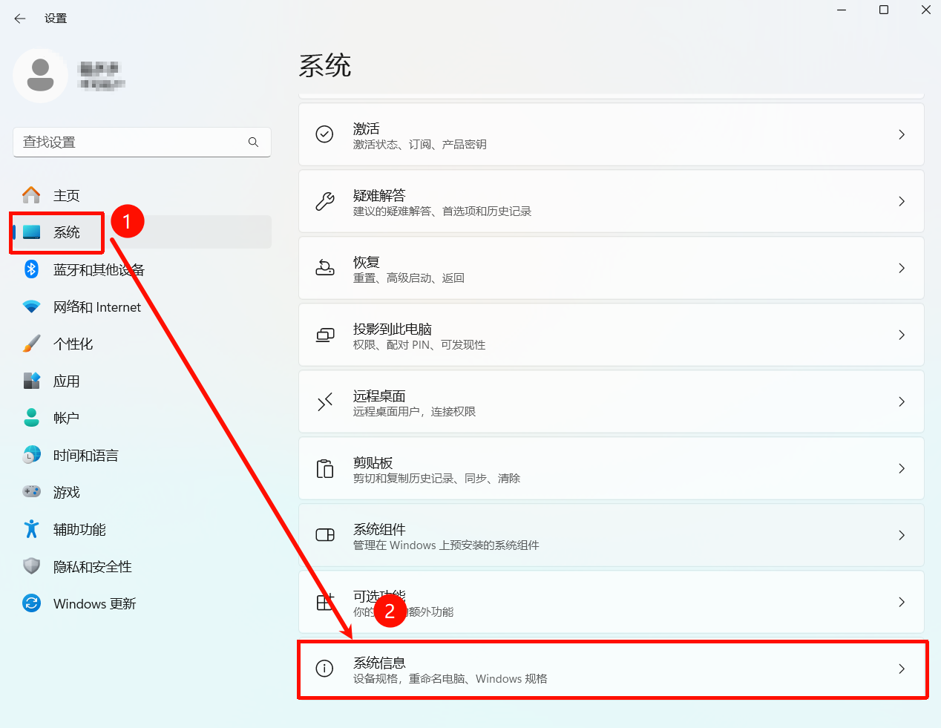Open the 系统信息 title
The height and width of the screenshot is (728, 941).
pyautogui.click(x=379, y=663)
